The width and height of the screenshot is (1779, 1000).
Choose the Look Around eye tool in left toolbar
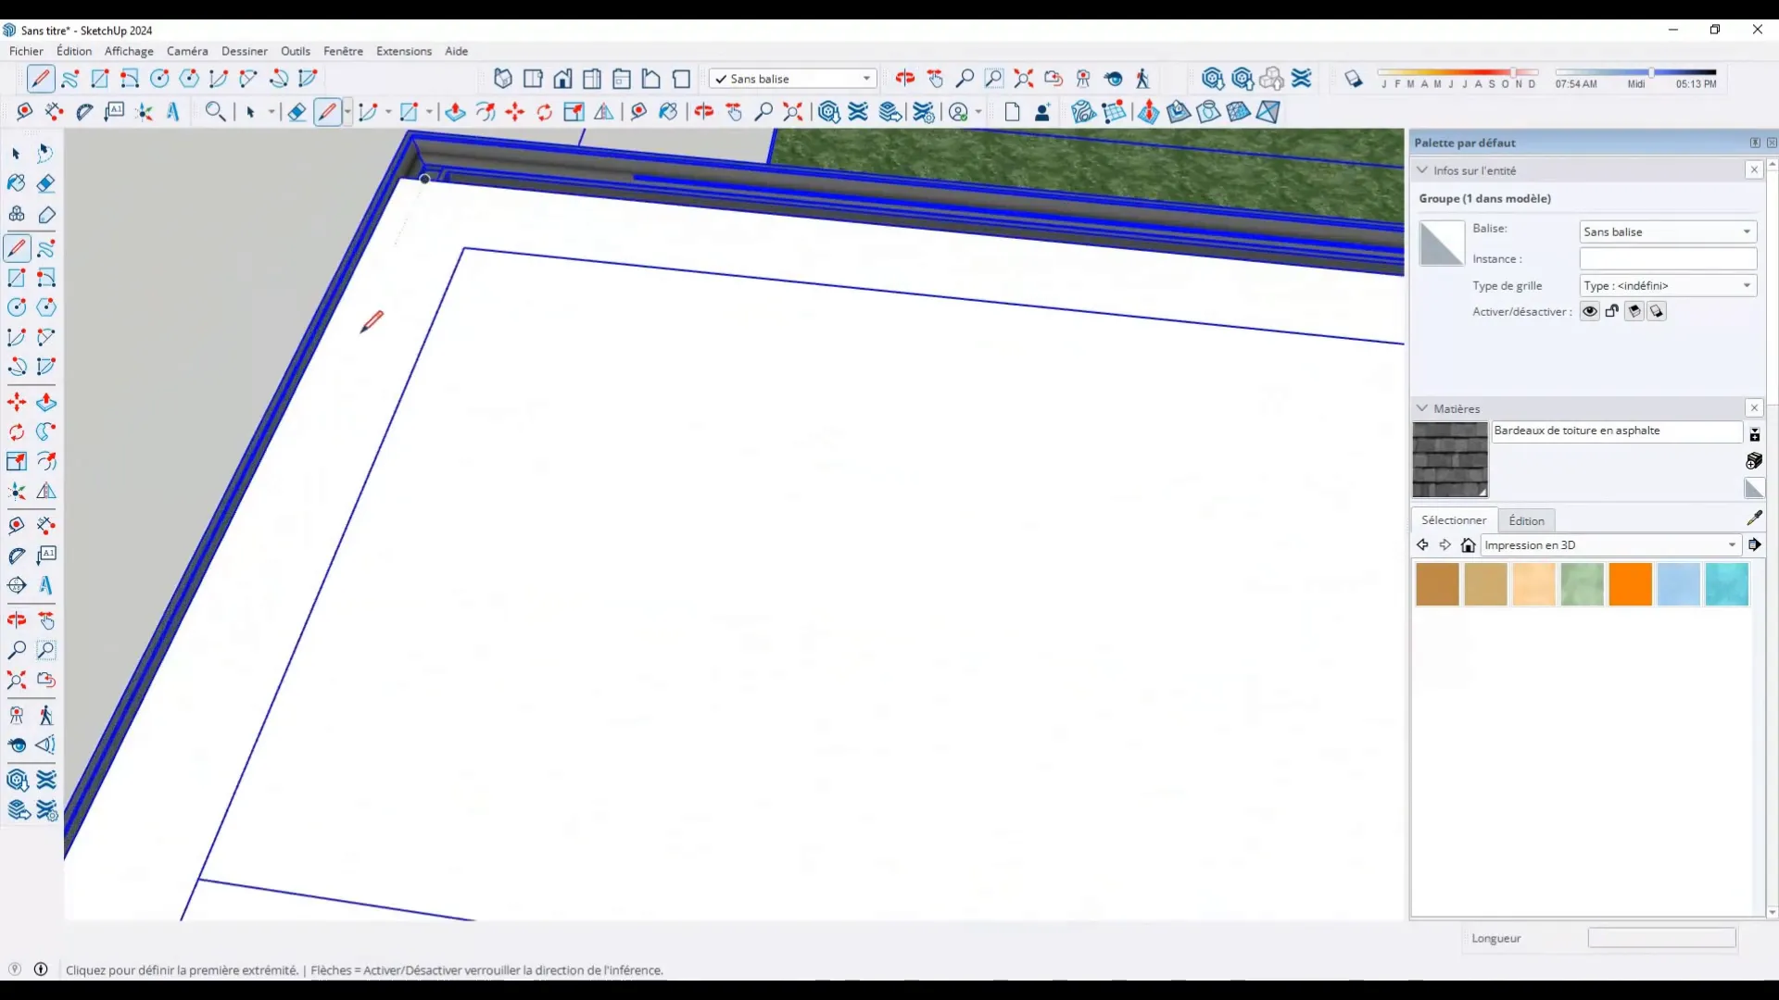(x=17, y=745)
